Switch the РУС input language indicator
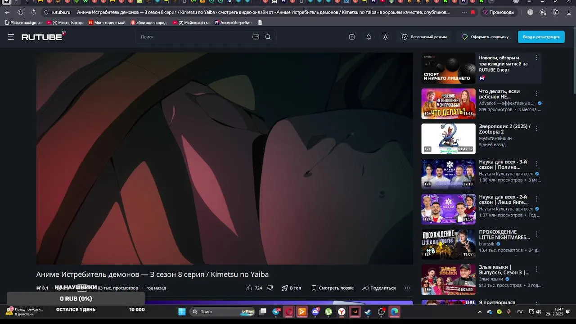The height and width of the screenshot is (324, 576). (520, 312)
